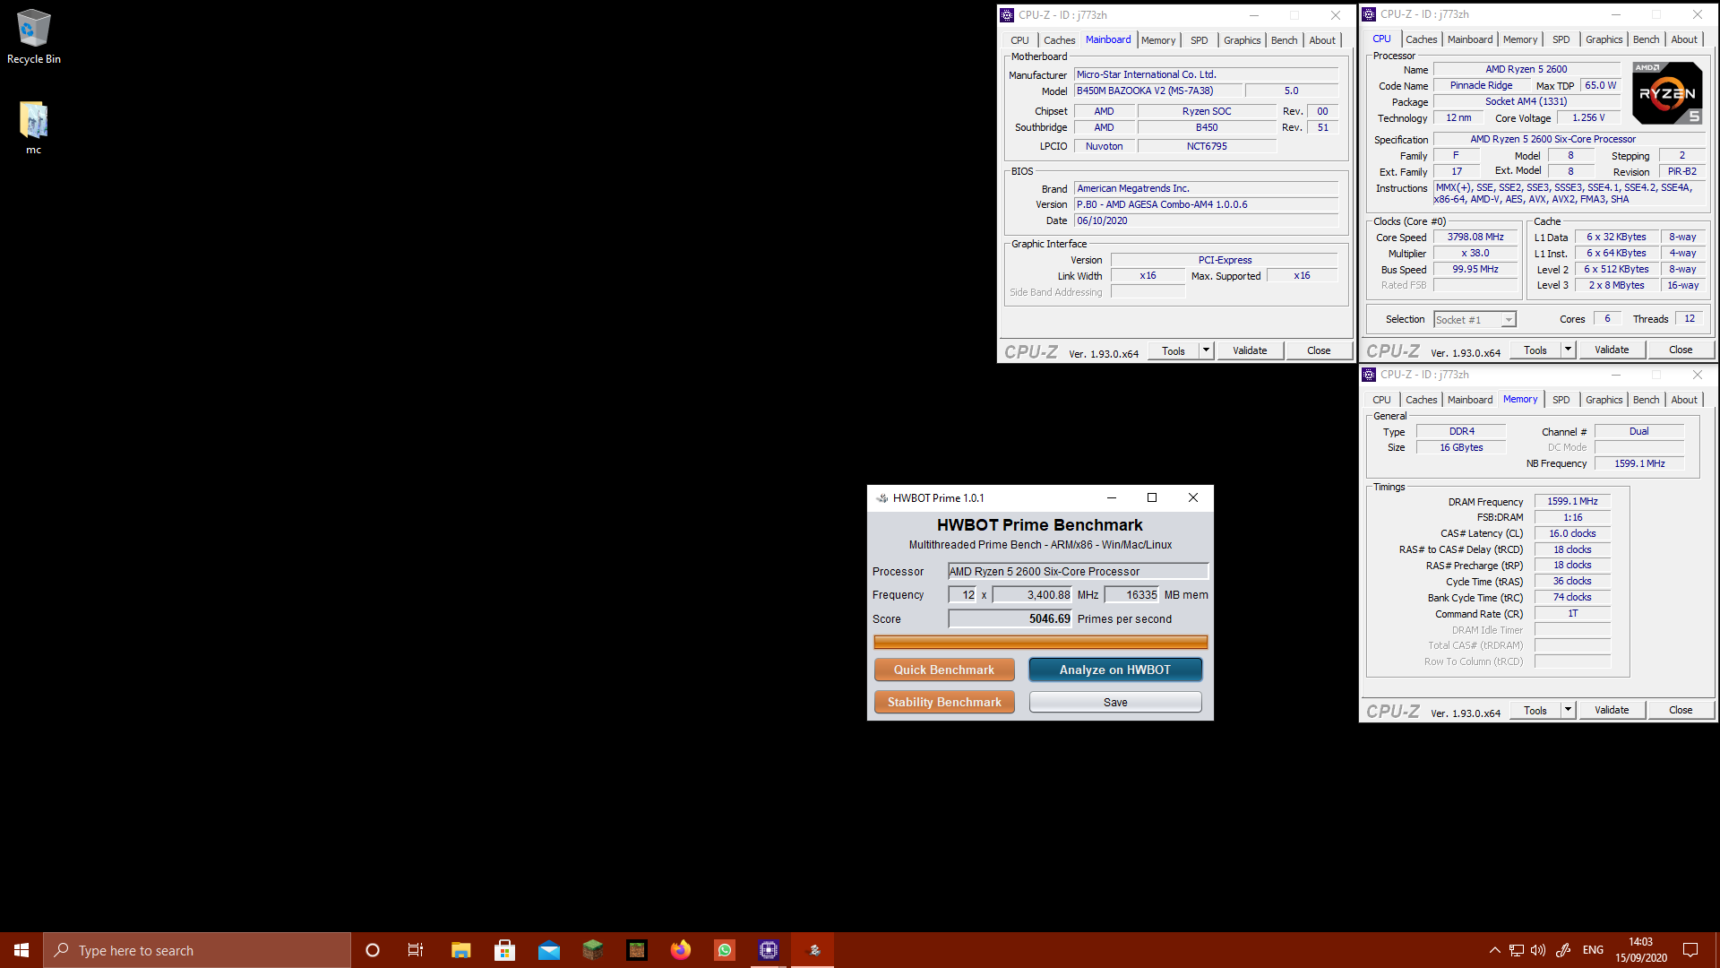Click Tools button in CPU window
The image size is (1720, 968).
1535,350
